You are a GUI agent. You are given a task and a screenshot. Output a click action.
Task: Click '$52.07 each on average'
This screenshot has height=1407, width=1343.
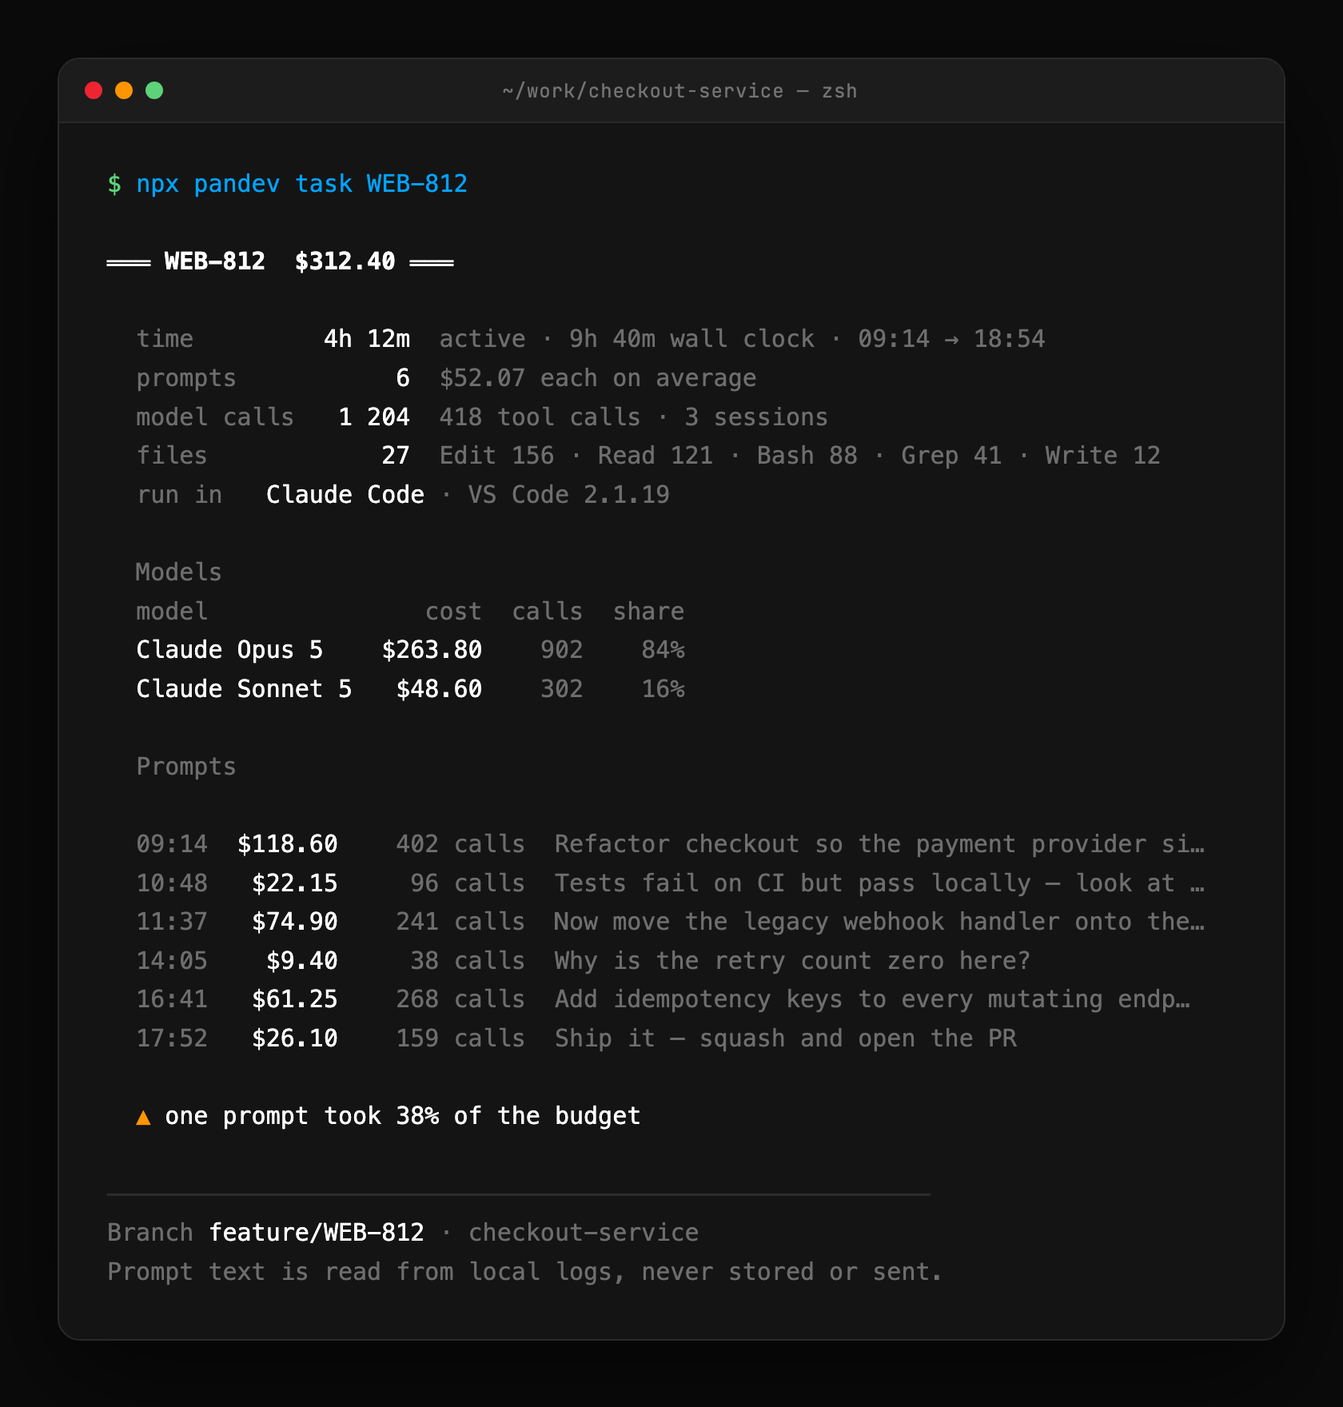point(597,378)
